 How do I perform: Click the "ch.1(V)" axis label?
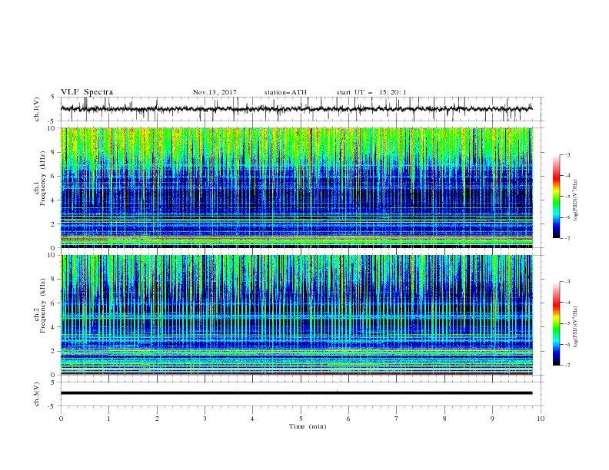pyautogui.click(x=37, y=109)
